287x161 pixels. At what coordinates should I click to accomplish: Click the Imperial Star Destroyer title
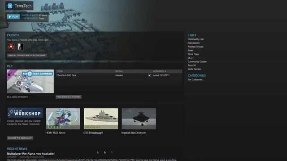134,133
